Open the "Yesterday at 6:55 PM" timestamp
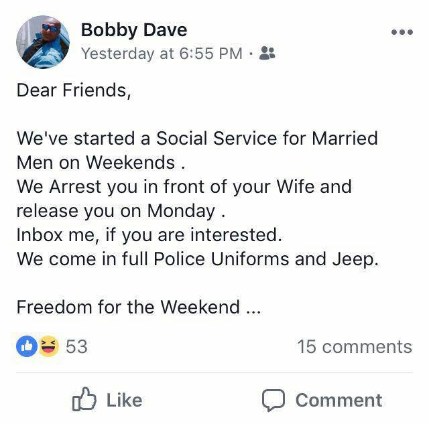The image size is (429, 424). click(162, 54)
